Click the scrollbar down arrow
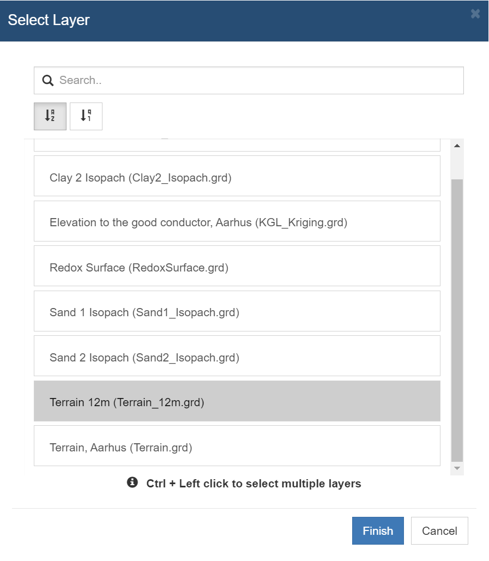Image resolution: width=489 pixels, height=561 pixels. pyautogui.click(x=457, y=468)
